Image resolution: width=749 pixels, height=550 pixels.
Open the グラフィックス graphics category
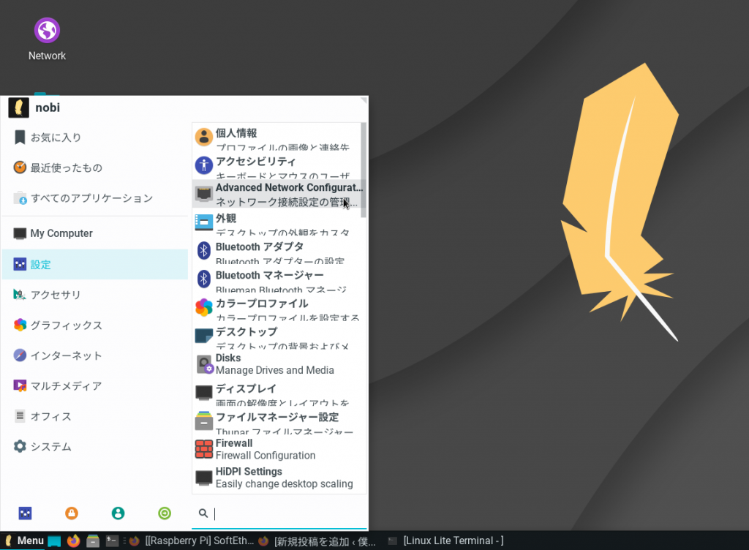pyautogui.click(x=95, y=325)
